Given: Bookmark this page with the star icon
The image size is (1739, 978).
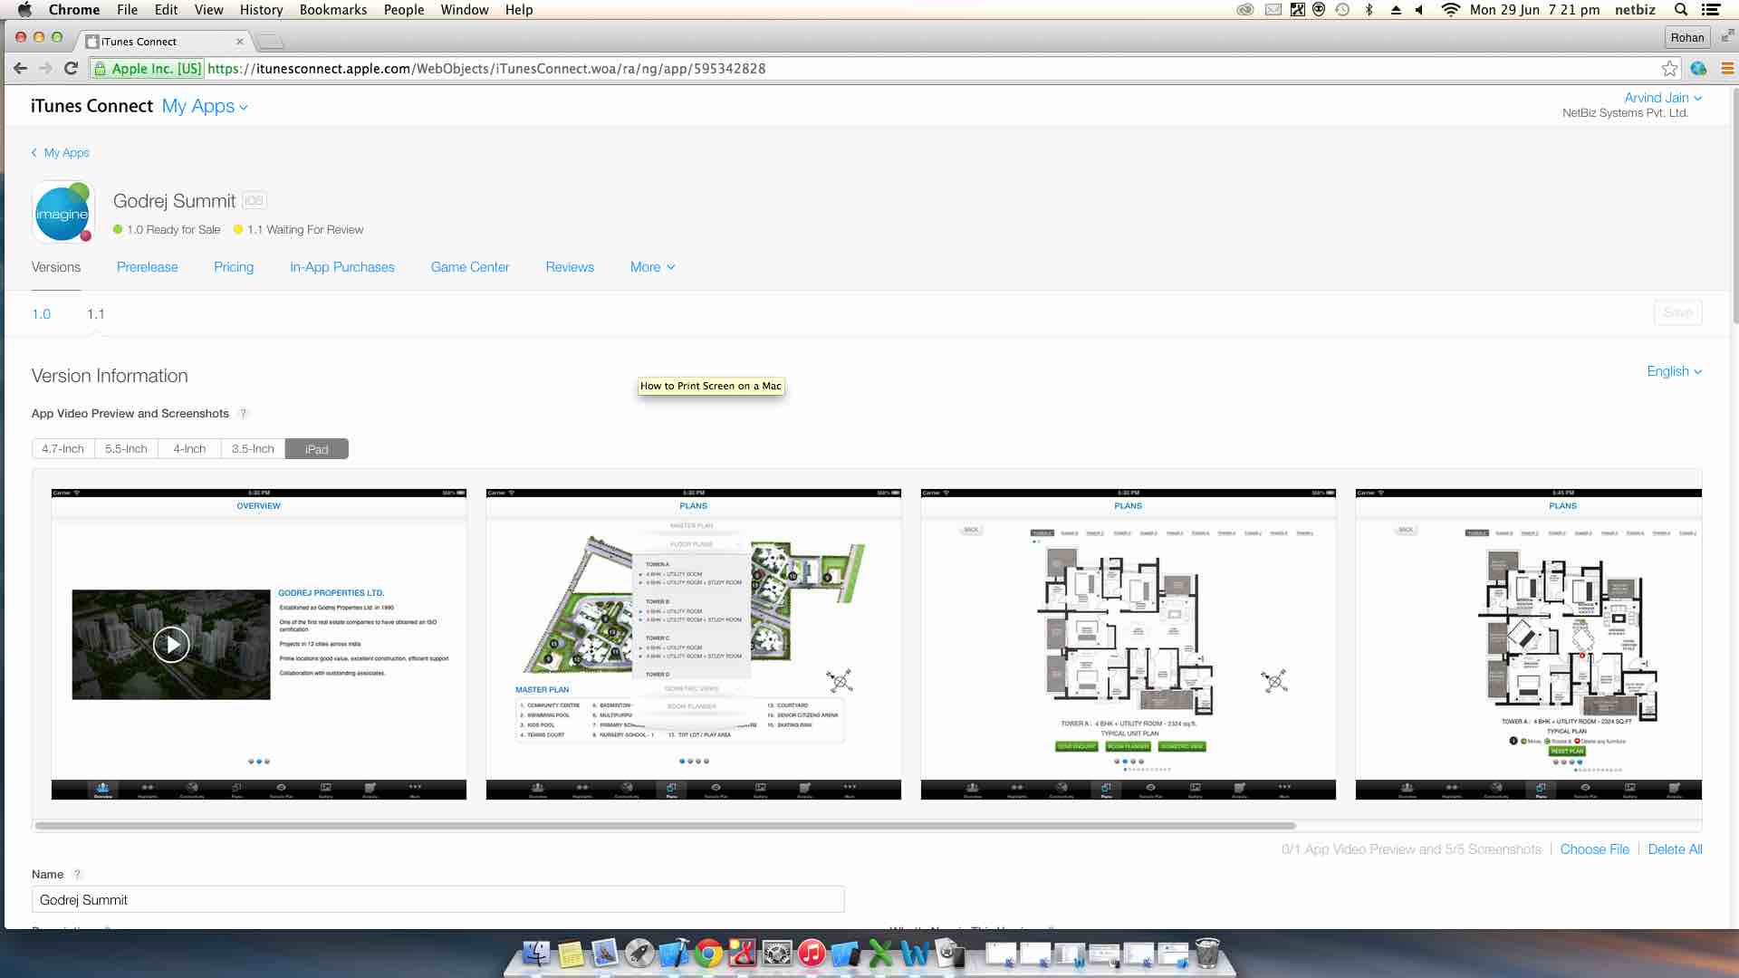Looking at the screenshot, I should click(1669, 69).
